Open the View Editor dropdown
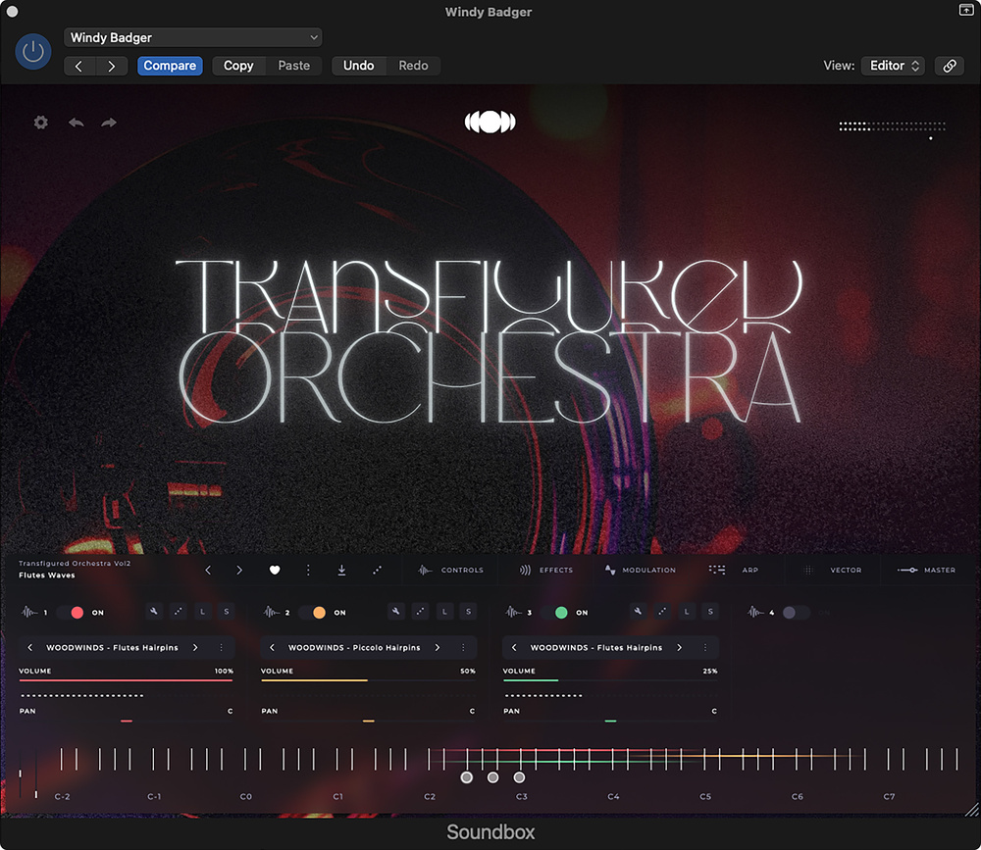The height and width of the screenshot is (850, 981). (893, 66)
